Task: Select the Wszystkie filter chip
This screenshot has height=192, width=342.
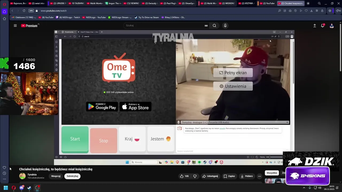Action: coord(272,173)
